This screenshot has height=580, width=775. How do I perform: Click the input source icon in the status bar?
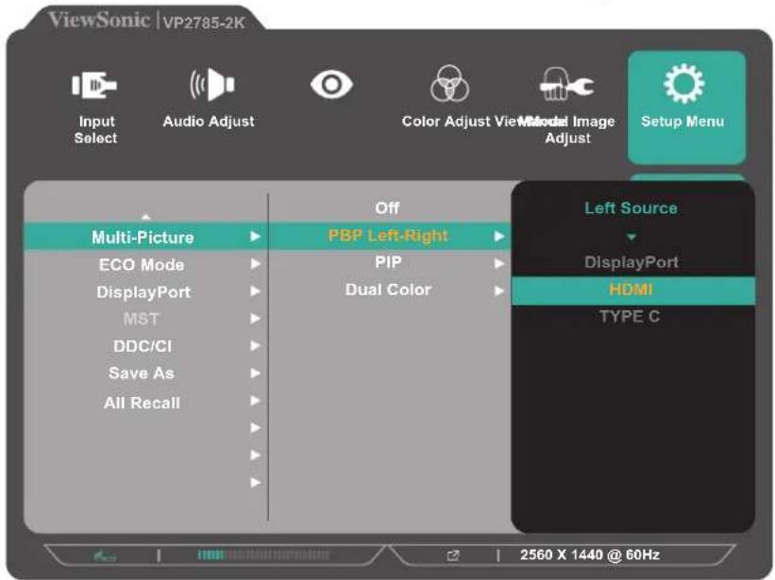click(453, 555)
